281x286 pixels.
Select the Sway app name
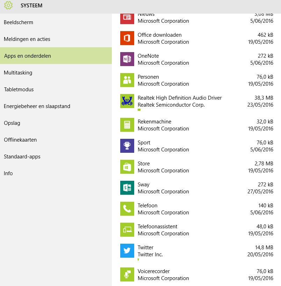tap(144, 185)
